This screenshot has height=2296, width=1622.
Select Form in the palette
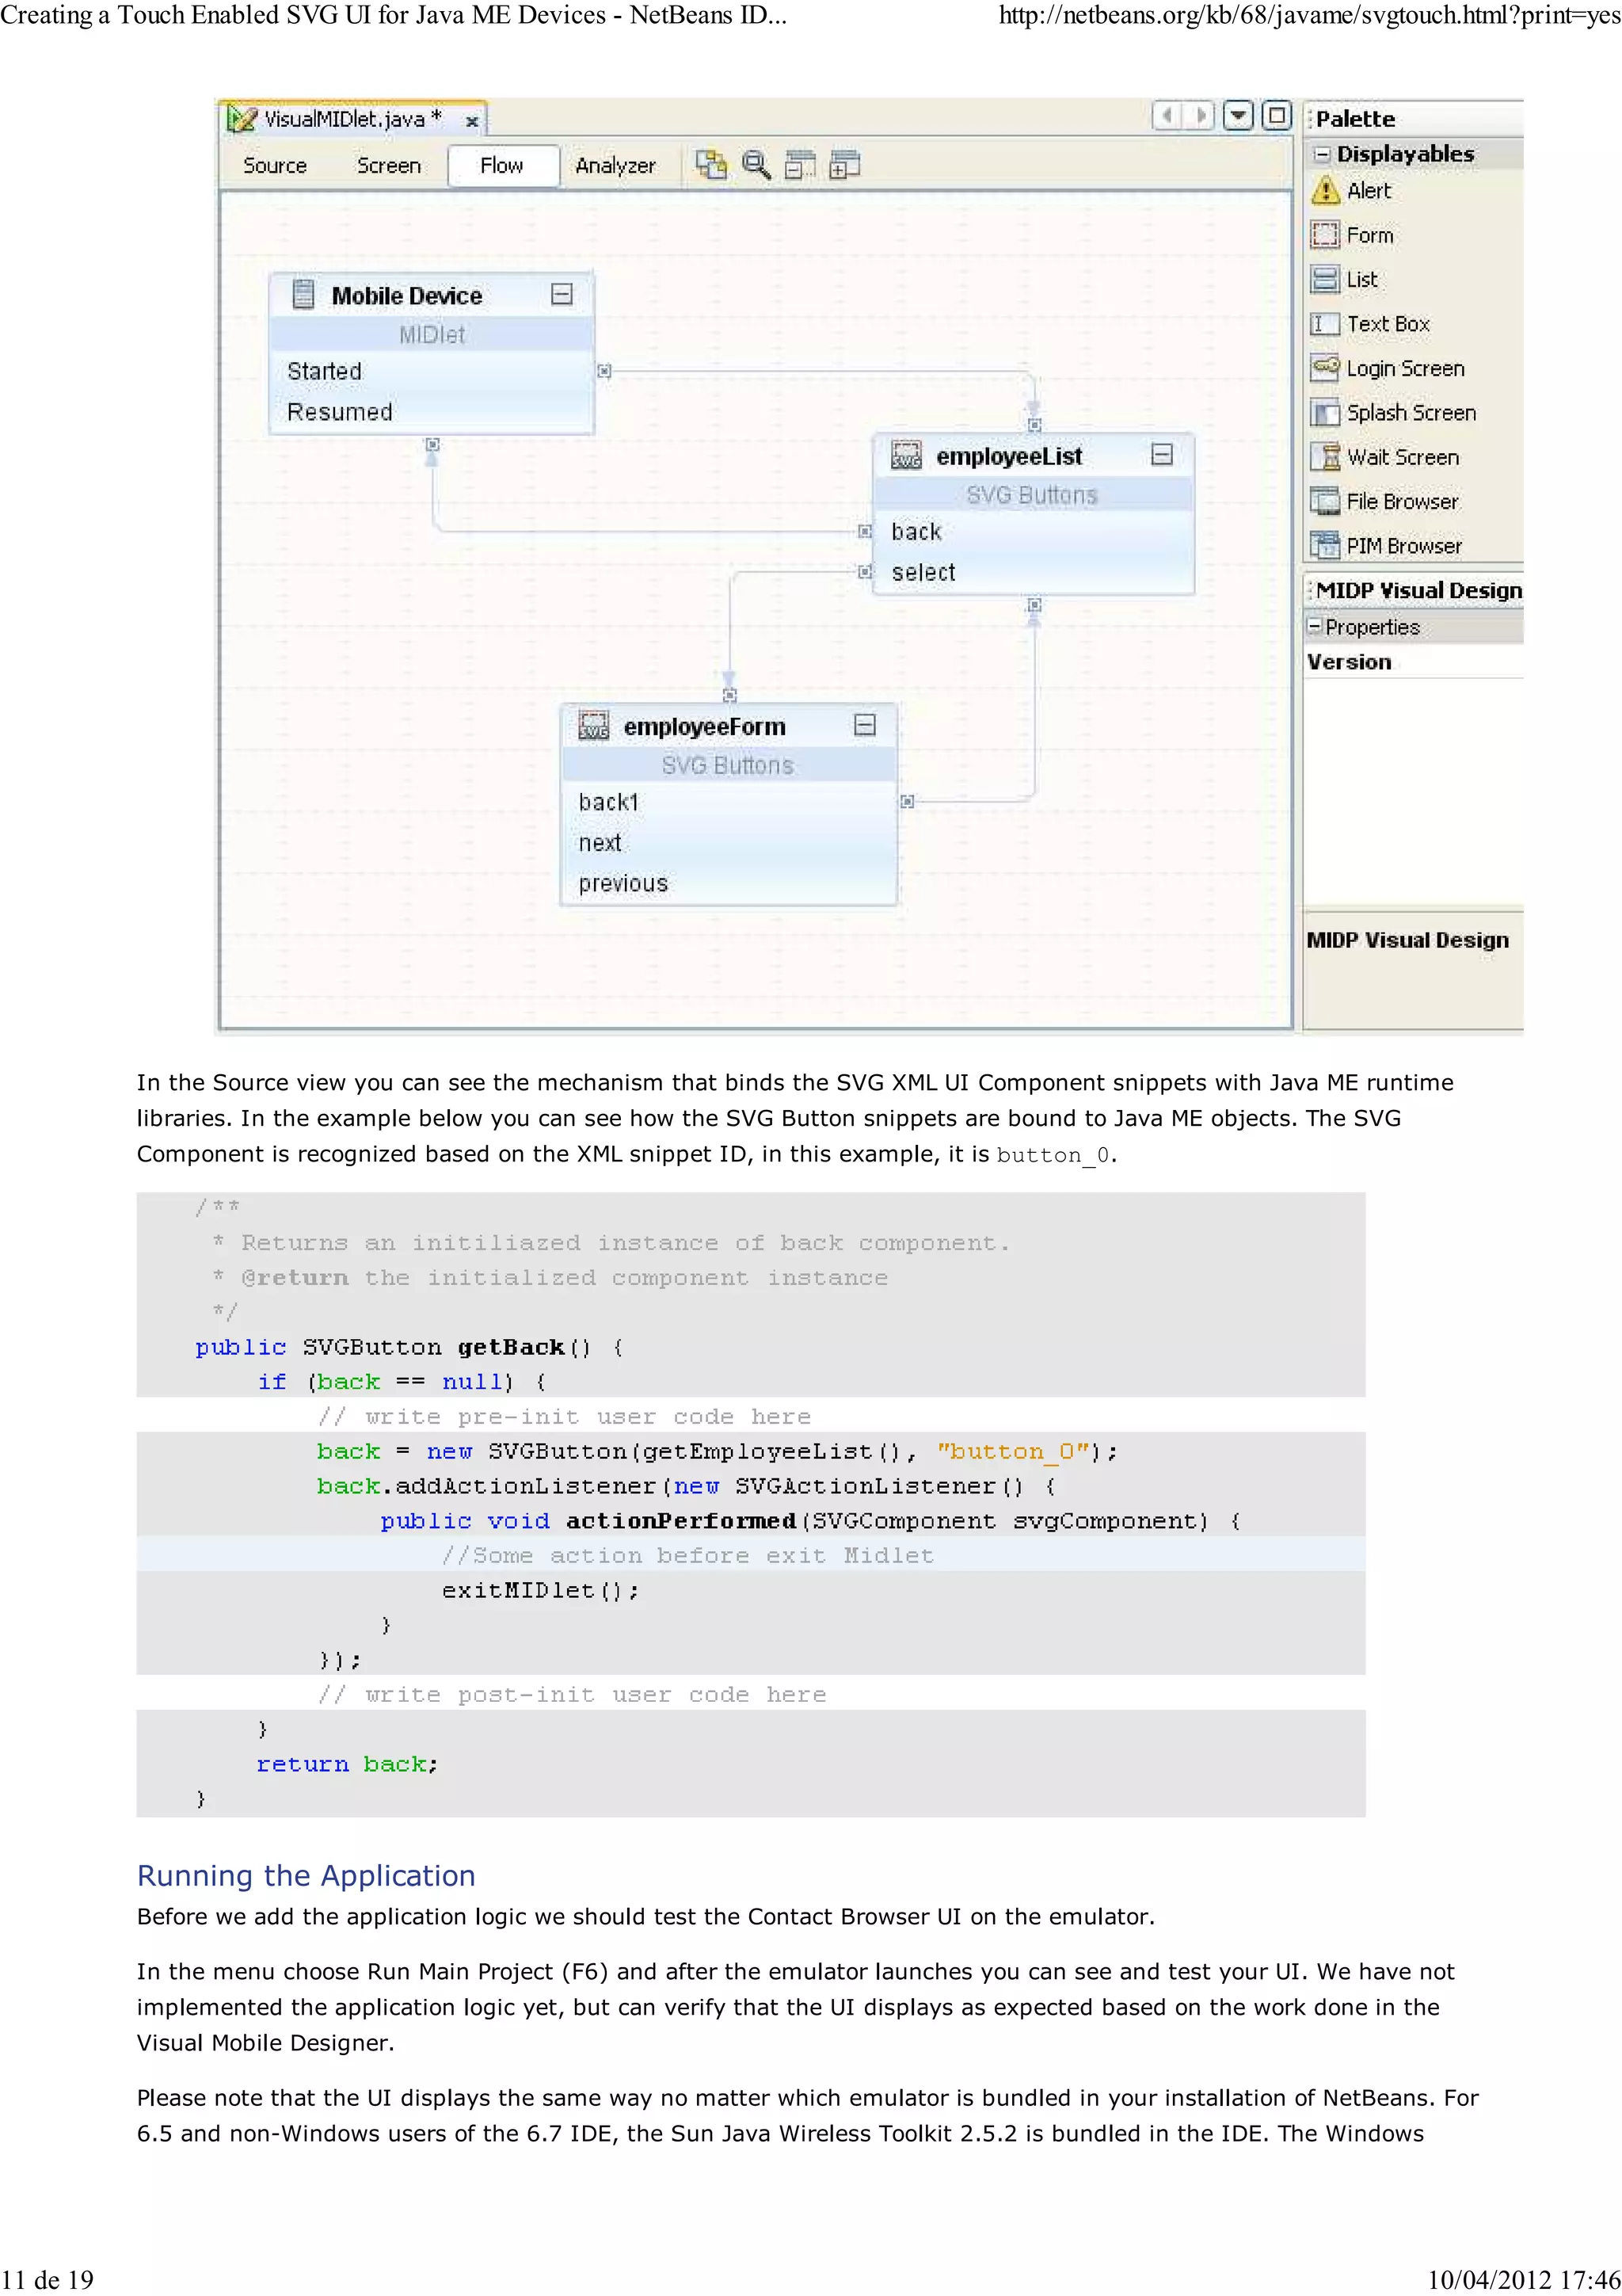click(1351, 235)
